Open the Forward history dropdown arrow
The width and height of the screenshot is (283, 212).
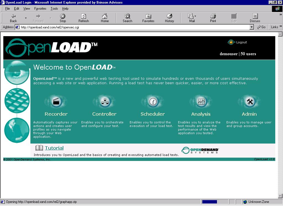pos(51,18)
